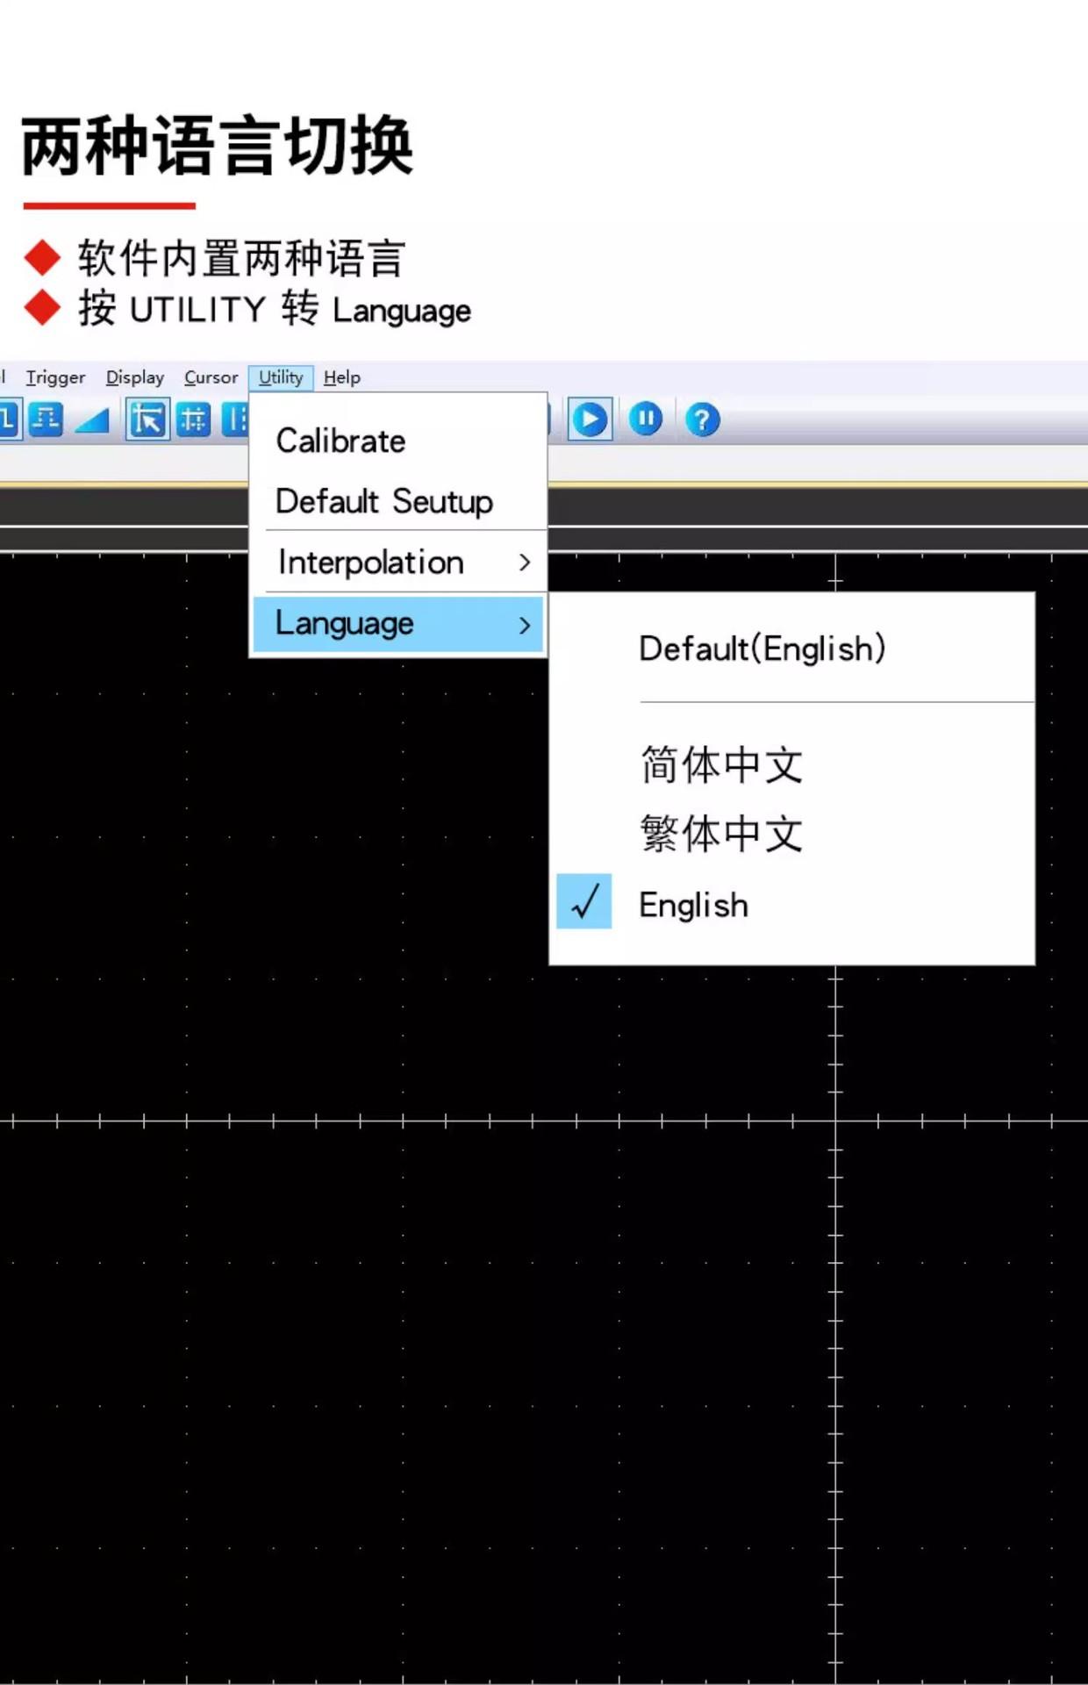Choose Calibrate from Utility menu
Viewport: 1088px width, 1685px height.
coord(340,441)
